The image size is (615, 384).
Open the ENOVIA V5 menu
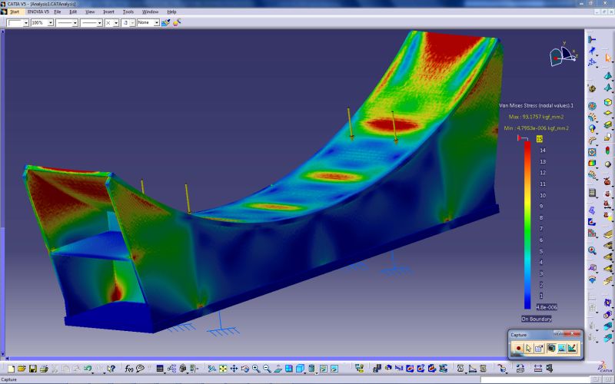pyautogui.click(x=37, y=12)
